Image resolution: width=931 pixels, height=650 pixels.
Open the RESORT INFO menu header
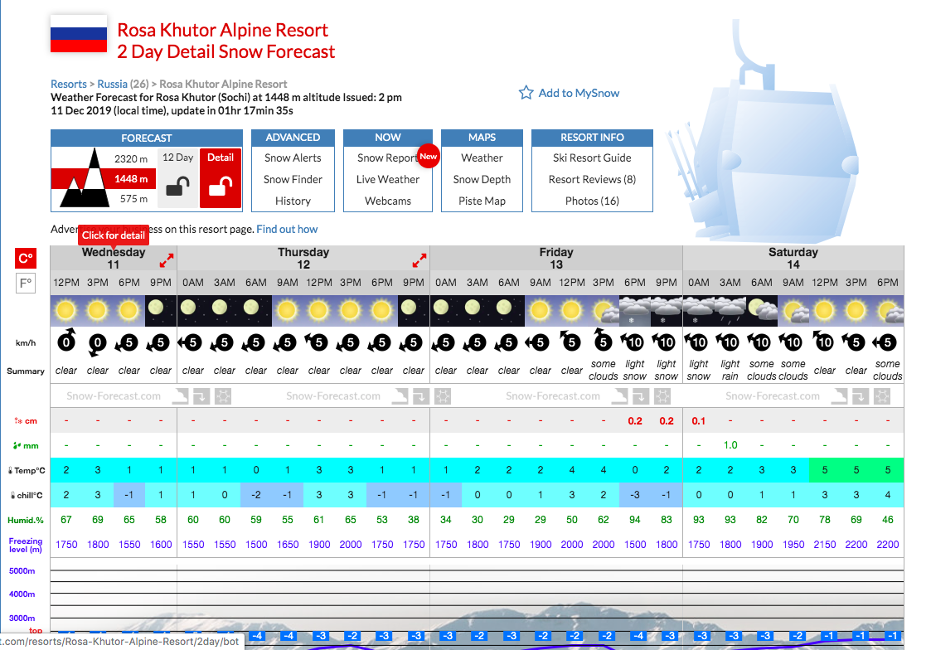click(x=592, y=137)
